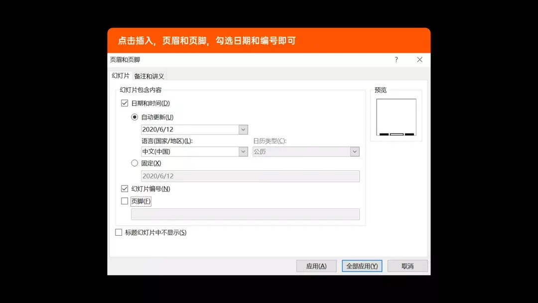Cancel the dialog with 取消
Screen dimensions: 538x303
click(x=407, y=266)
